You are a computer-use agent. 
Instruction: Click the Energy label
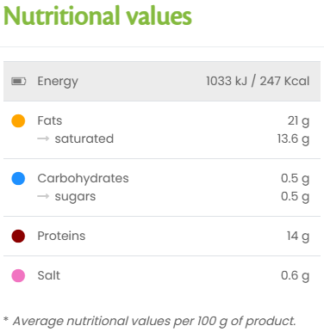click(58, 82)
